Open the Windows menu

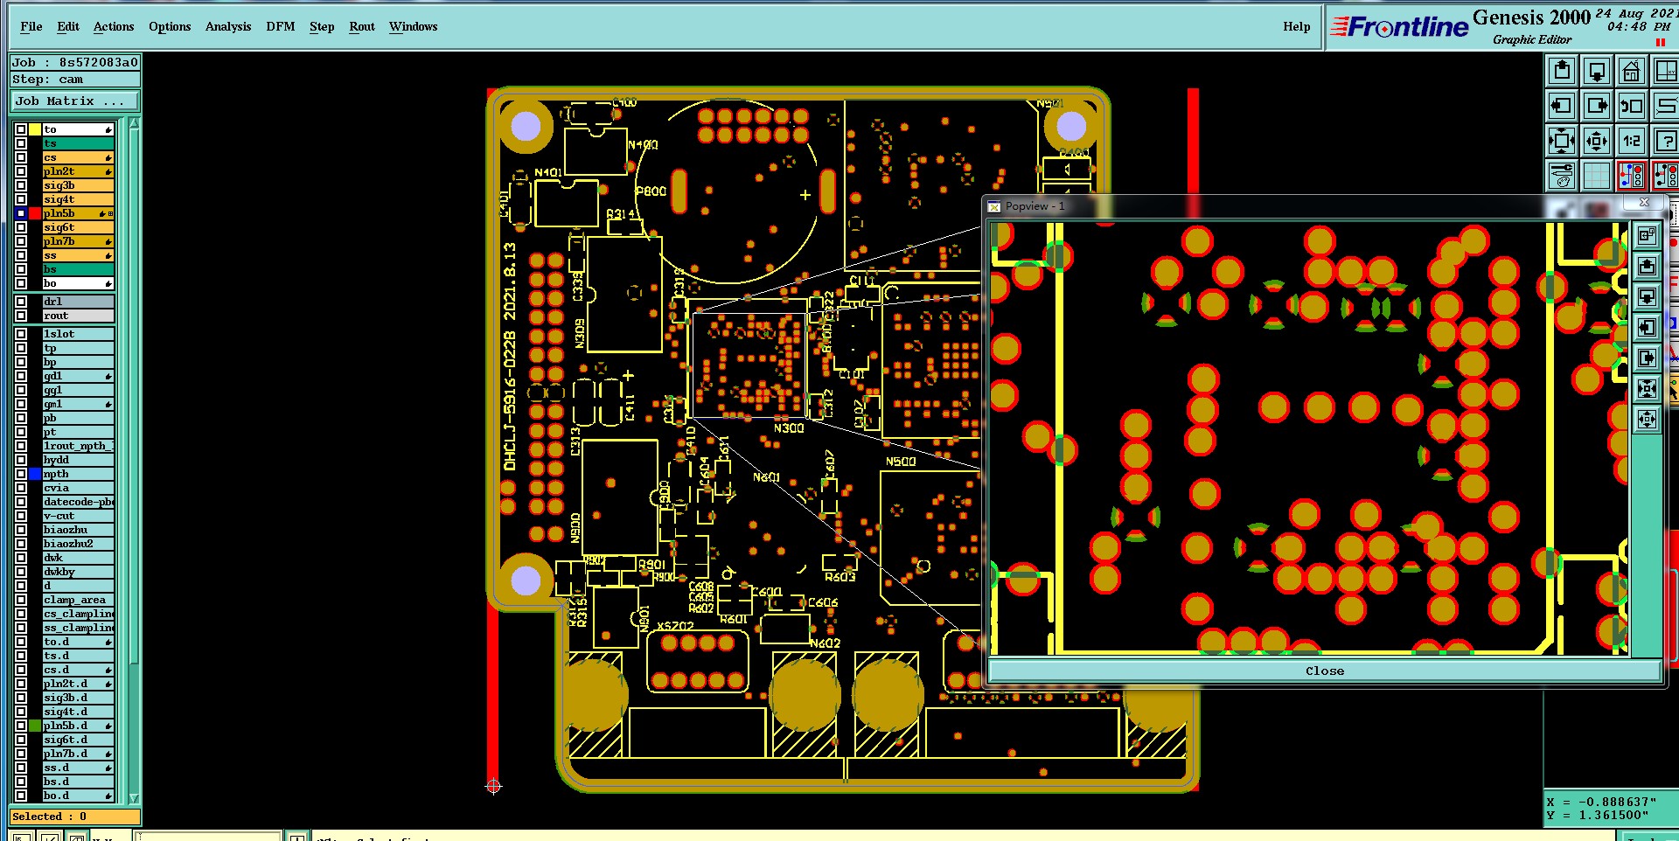413,26
